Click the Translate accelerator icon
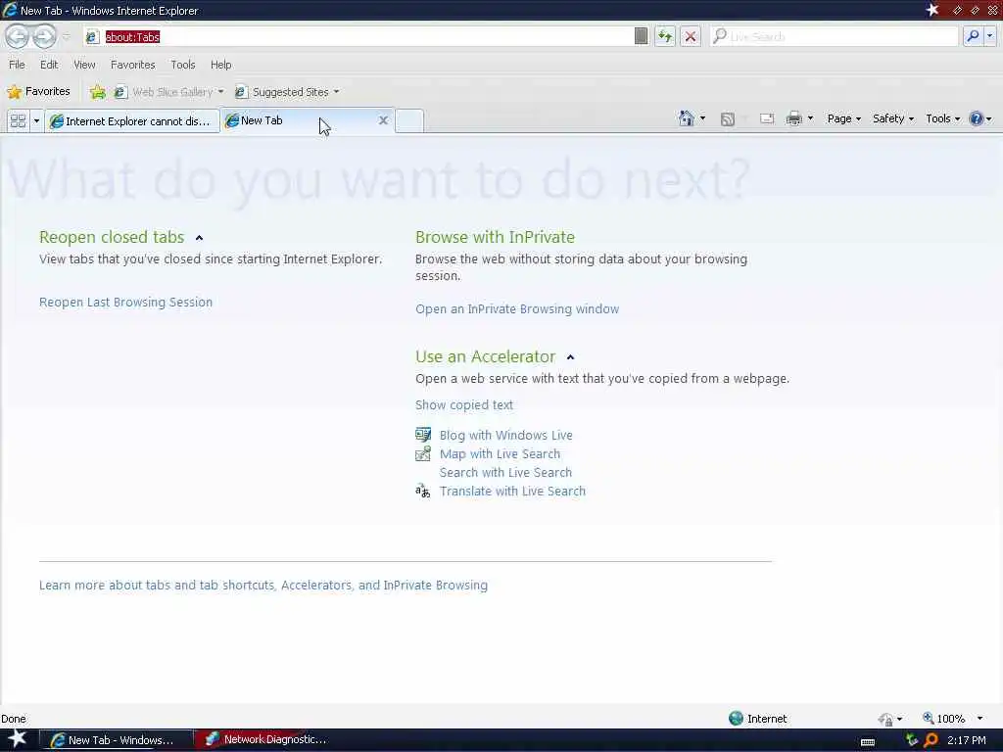Image resolution: width=1003 pixels, height=752 pixels. 423,492
